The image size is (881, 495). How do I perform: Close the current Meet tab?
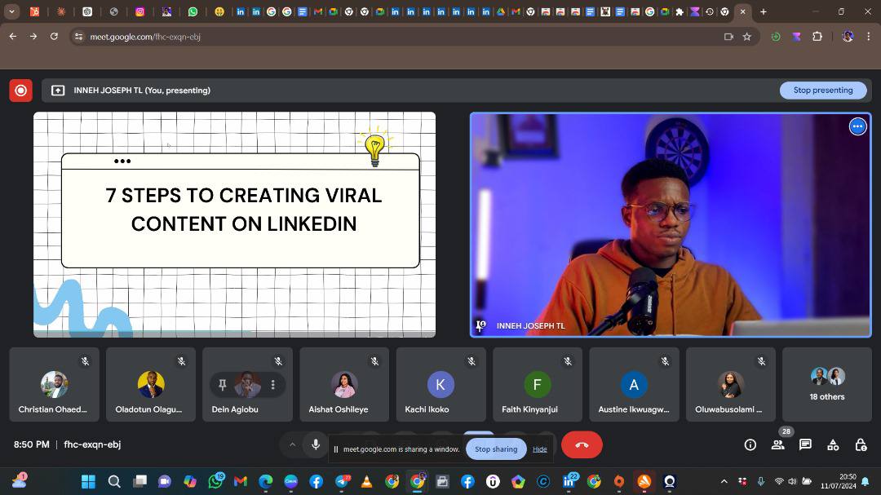coord(743,11)
